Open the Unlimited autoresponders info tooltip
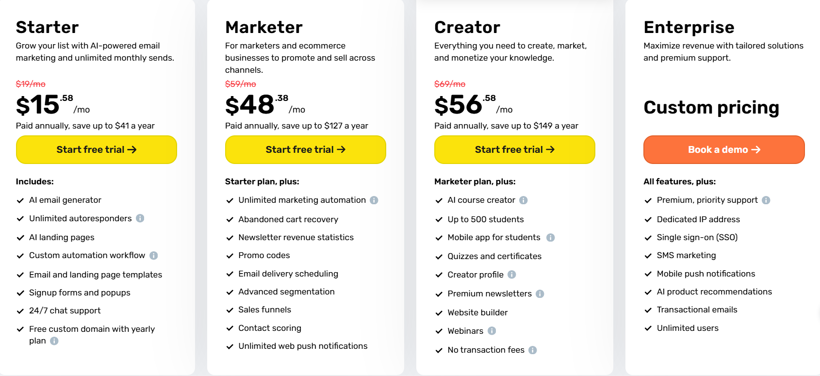The width and height of the screenshot is (820, 376). pos(140,218)
